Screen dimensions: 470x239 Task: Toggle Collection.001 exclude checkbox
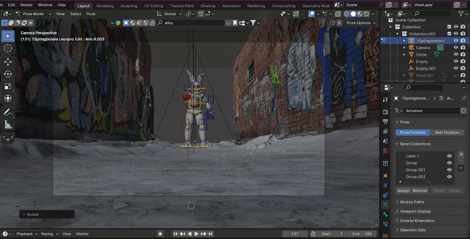(x=449, y=33)
